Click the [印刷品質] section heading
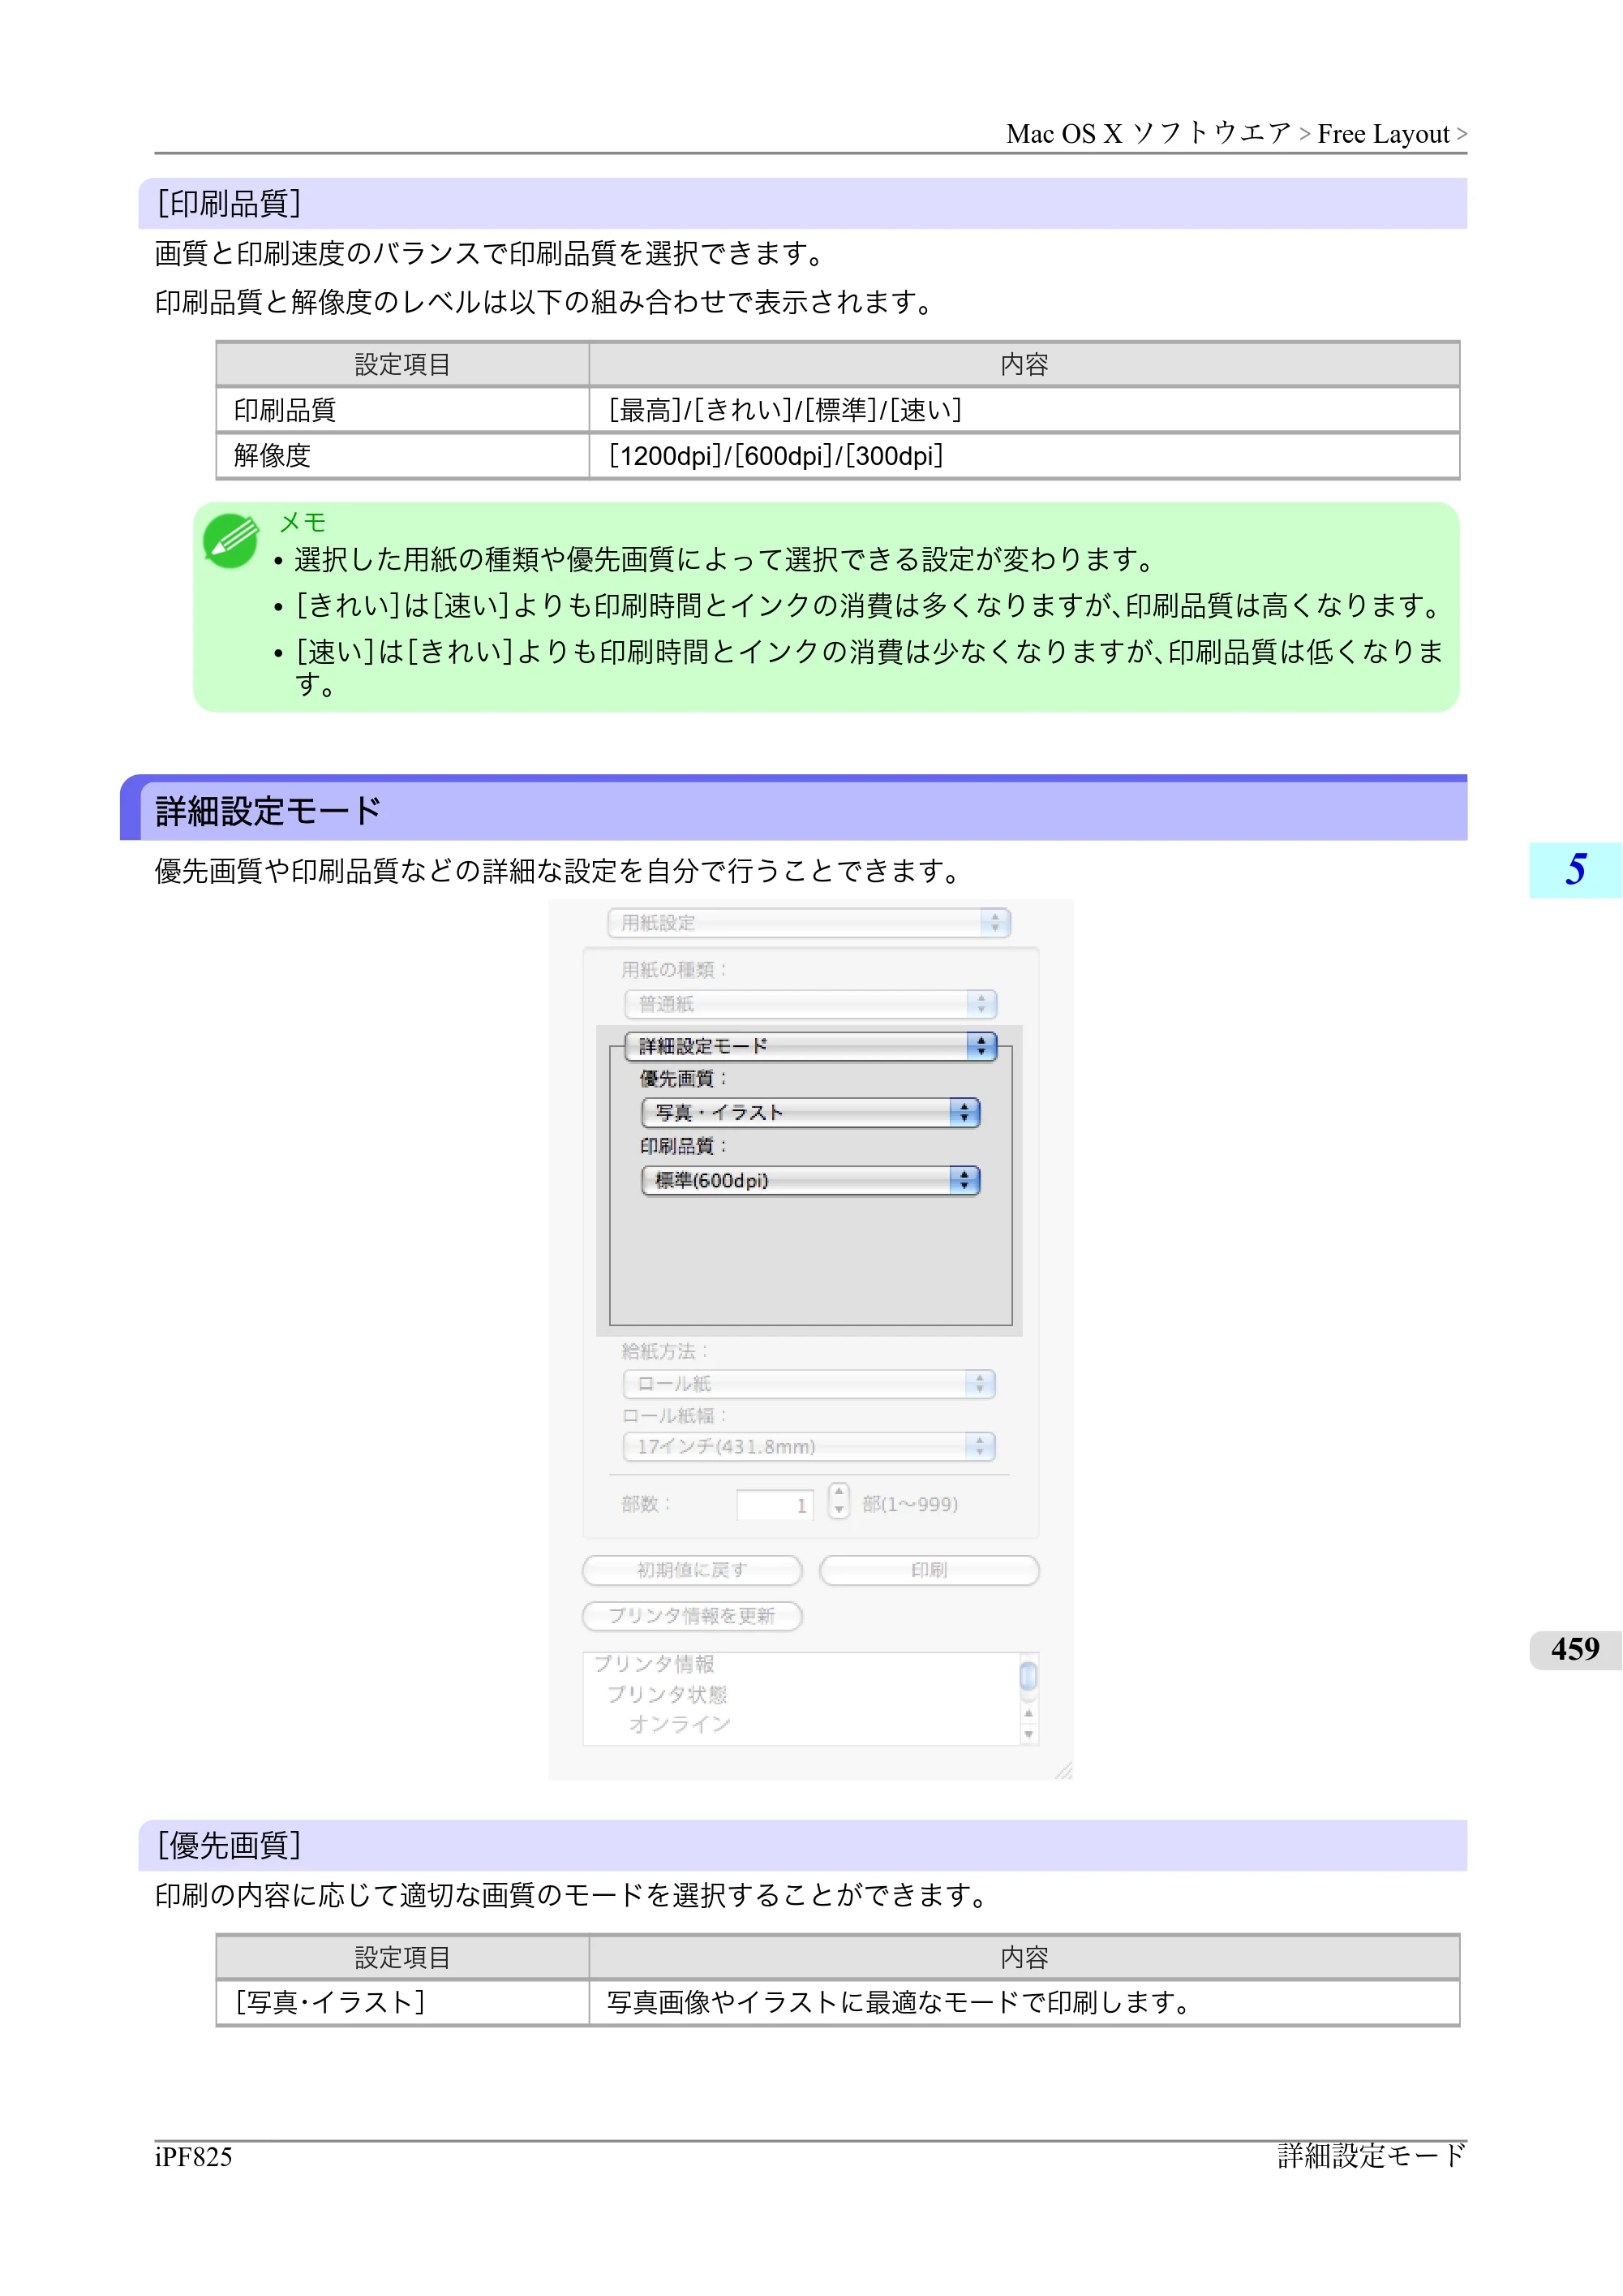Screen dimensions: 1623x2296 [229, 203]
